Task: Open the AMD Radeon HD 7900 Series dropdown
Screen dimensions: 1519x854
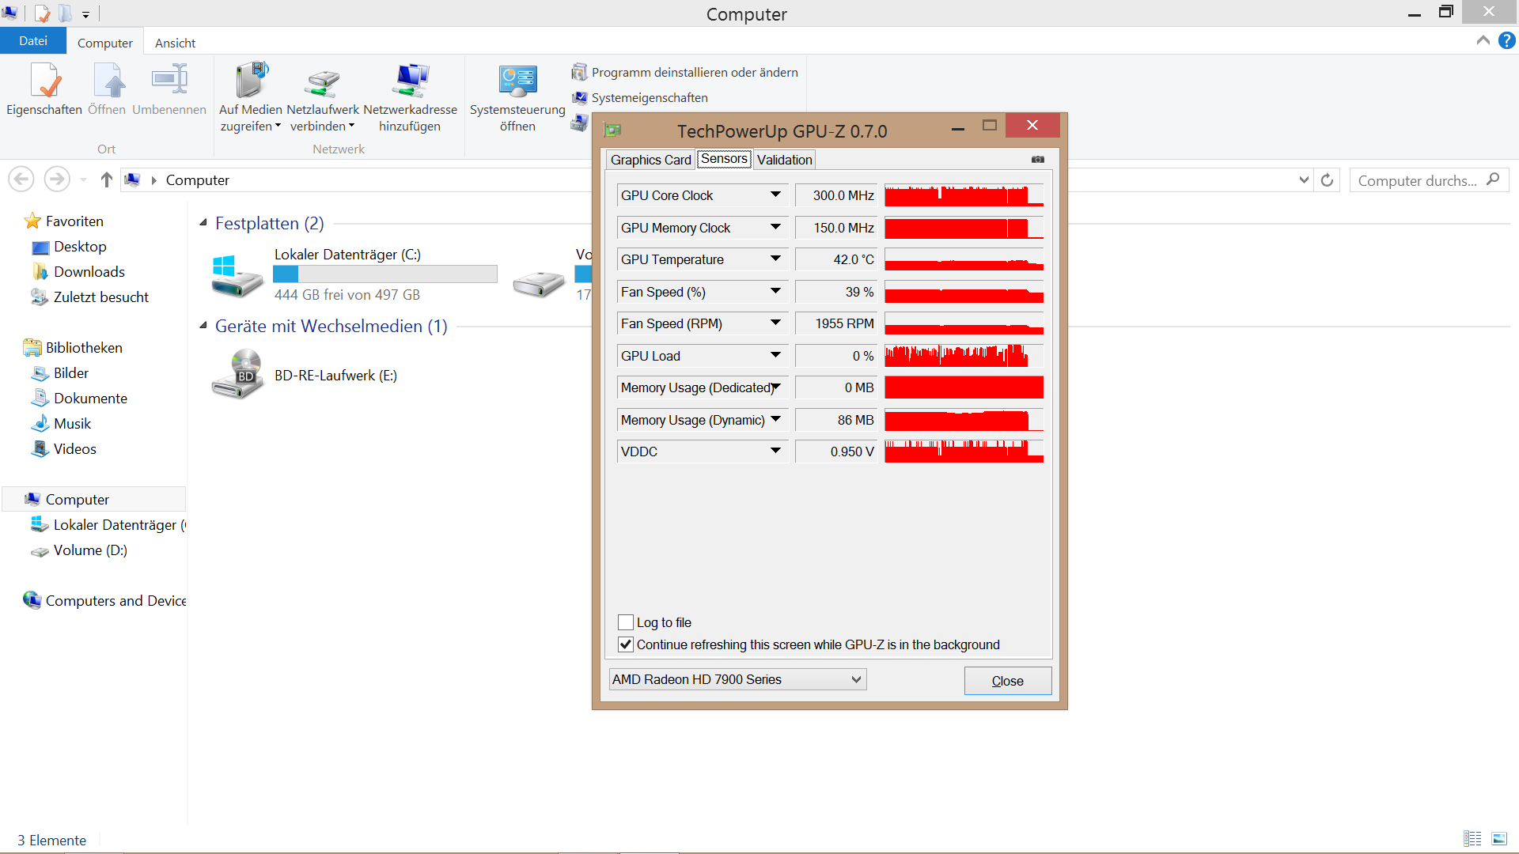Action: pyautogui.click(x=856, y=679)
